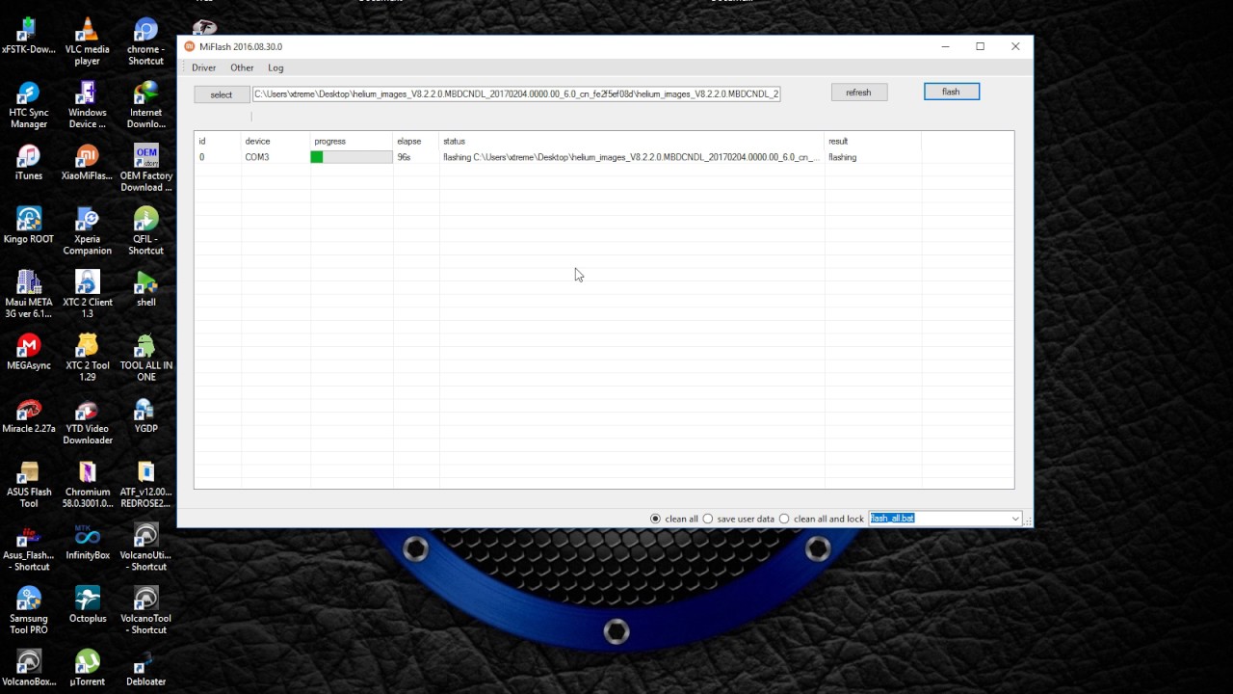The image size is (1233, 694).
Task: Launch Kingo ROOT icon
Action: coord(29,226)
